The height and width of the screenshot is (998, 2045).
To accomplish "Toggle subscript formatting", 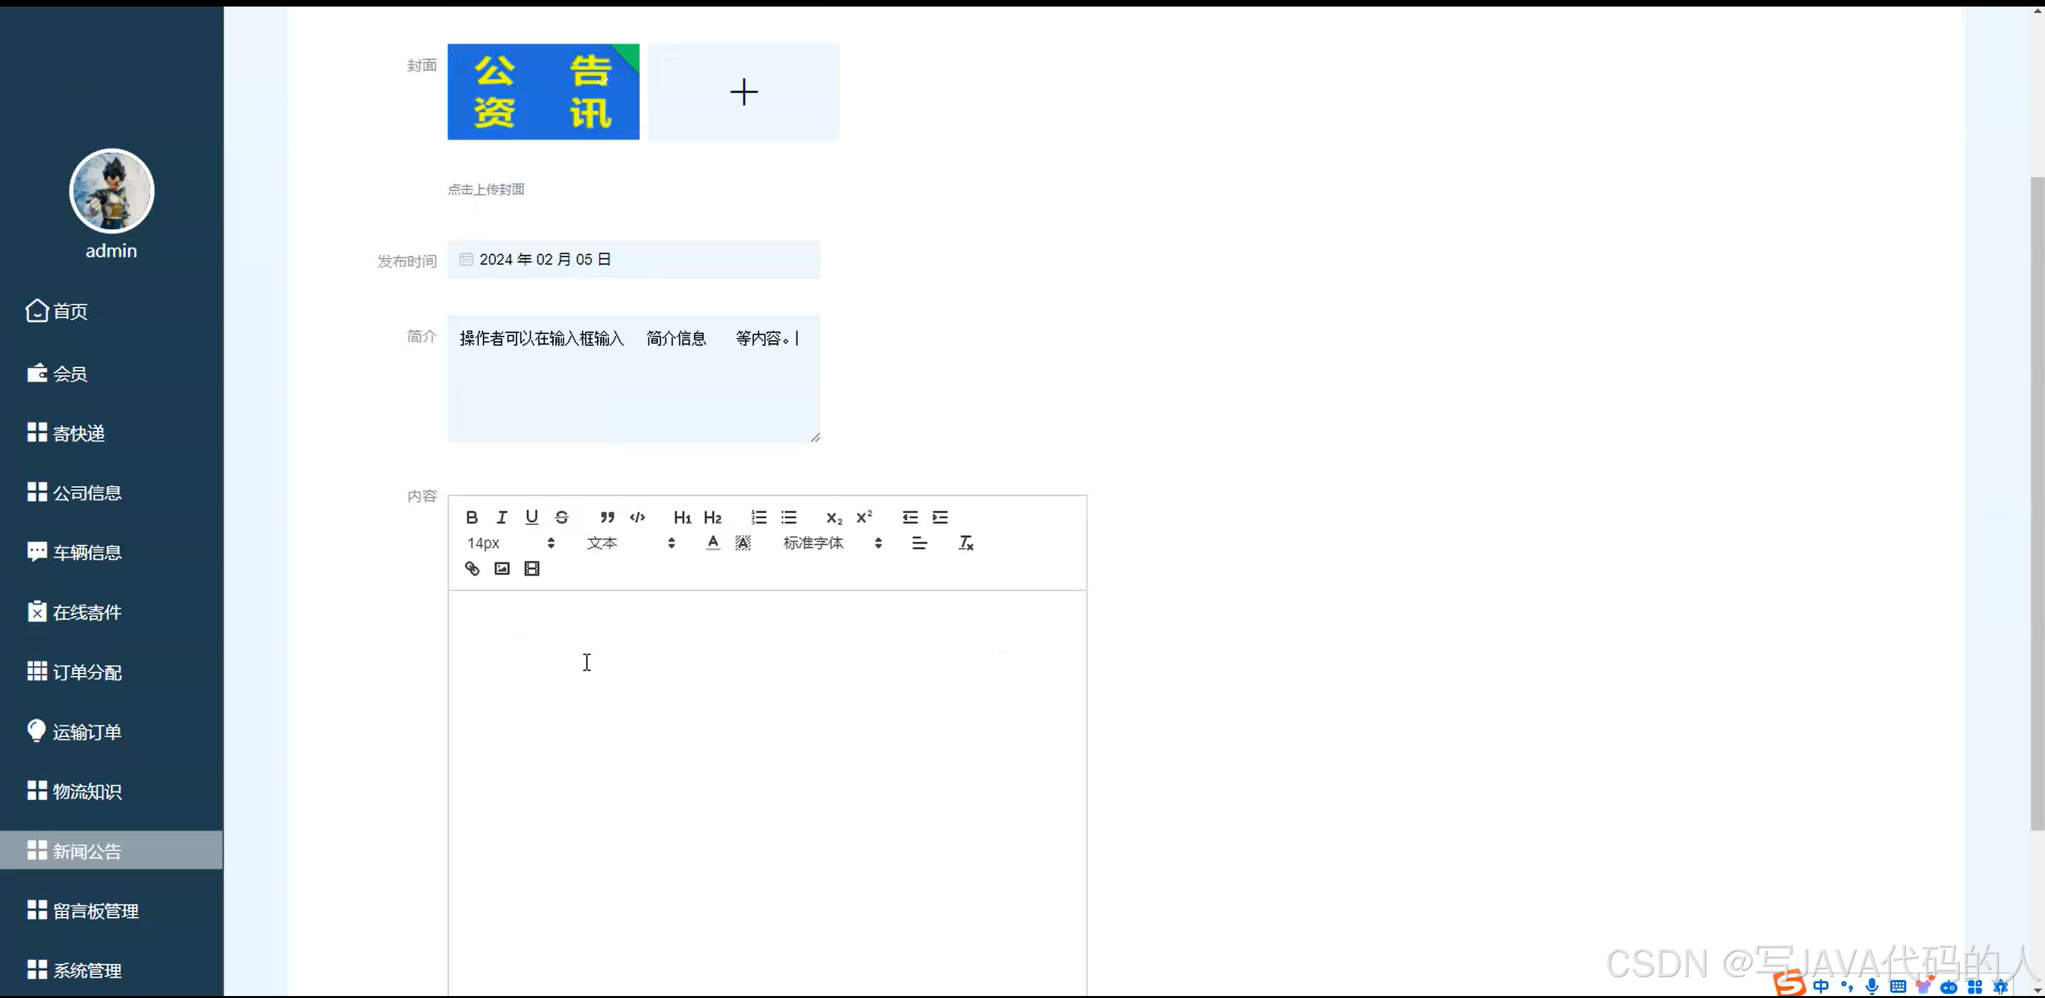I will pyautogui.click(x=833, y=517).
